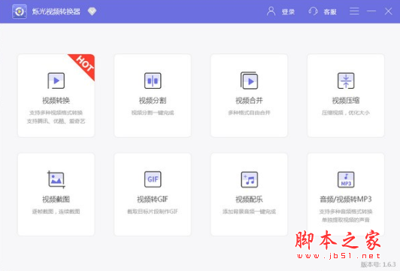Click the app logo in title bar
The height and width of the screenshot is (271, 400).
tap(20, 11)
